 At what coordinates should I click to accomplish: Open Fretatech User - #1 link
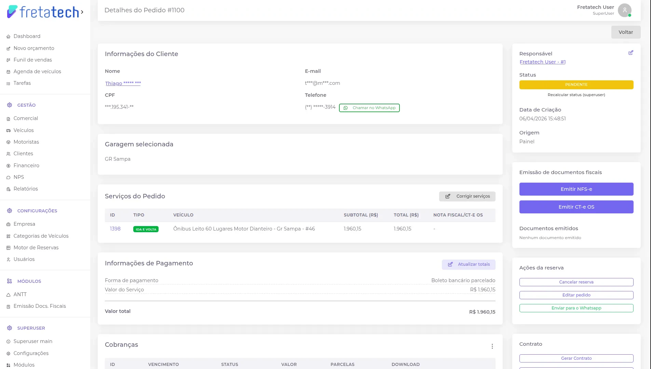pos(542,62)
